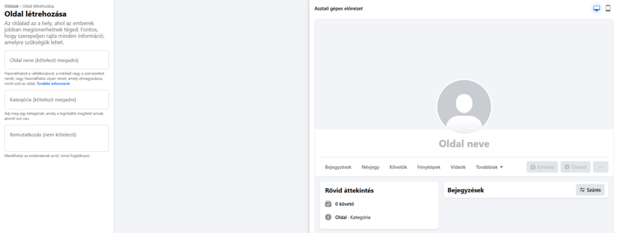Open the three-dots more options button
Image resolution: width=617 pixels, height=233 pixels.
click(x=601, y=167)
